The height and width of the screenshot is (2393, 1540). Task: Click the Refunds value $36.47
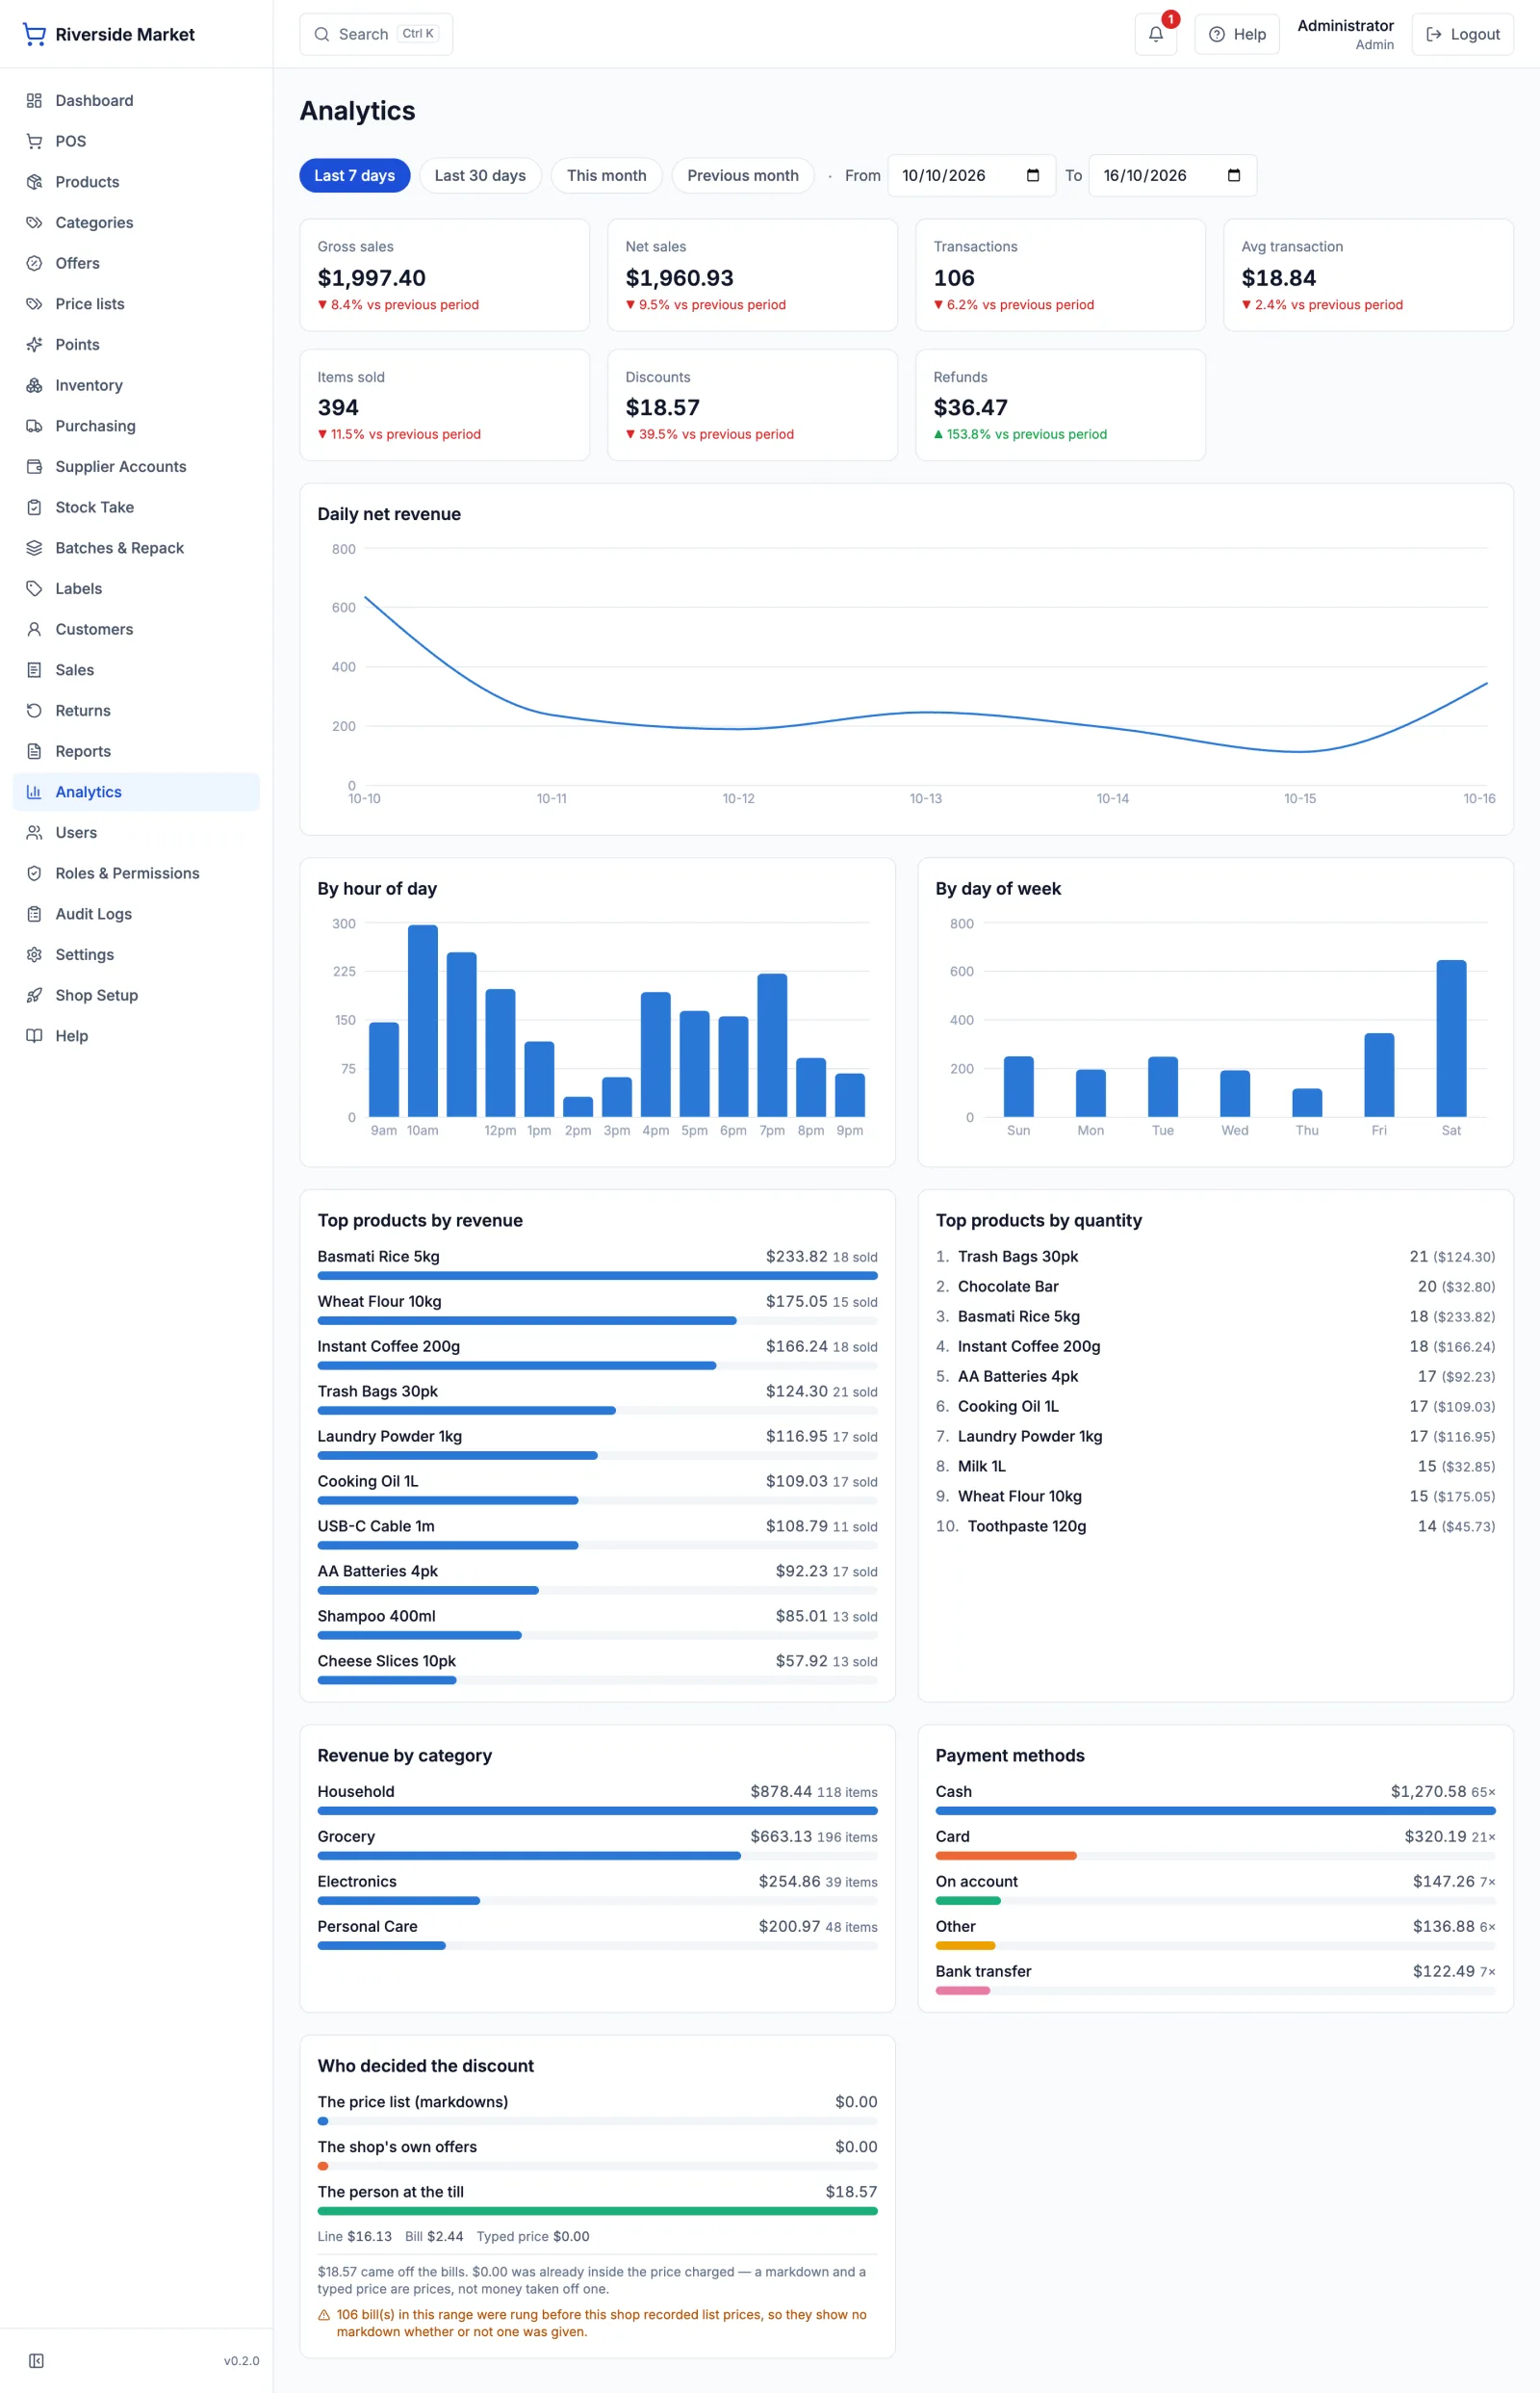point(970,407)
